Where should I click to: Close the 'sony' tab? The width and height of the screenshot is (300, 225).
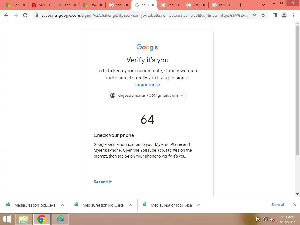127,5
